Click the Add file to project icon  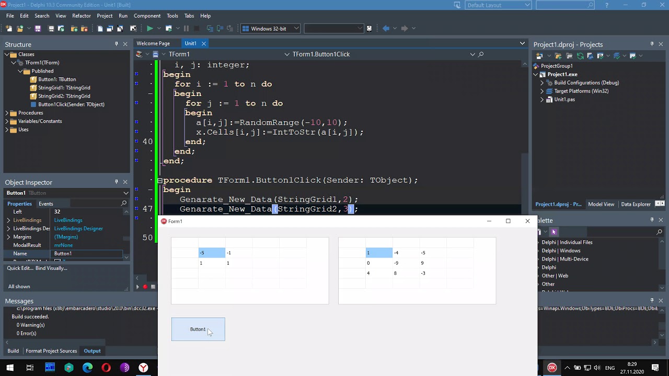74,29
